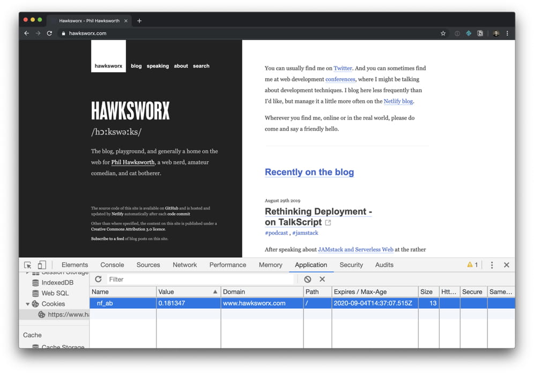Sort cookies by the Value column
The width and height of the screenshot is (534, 373).
click(188, 292)
